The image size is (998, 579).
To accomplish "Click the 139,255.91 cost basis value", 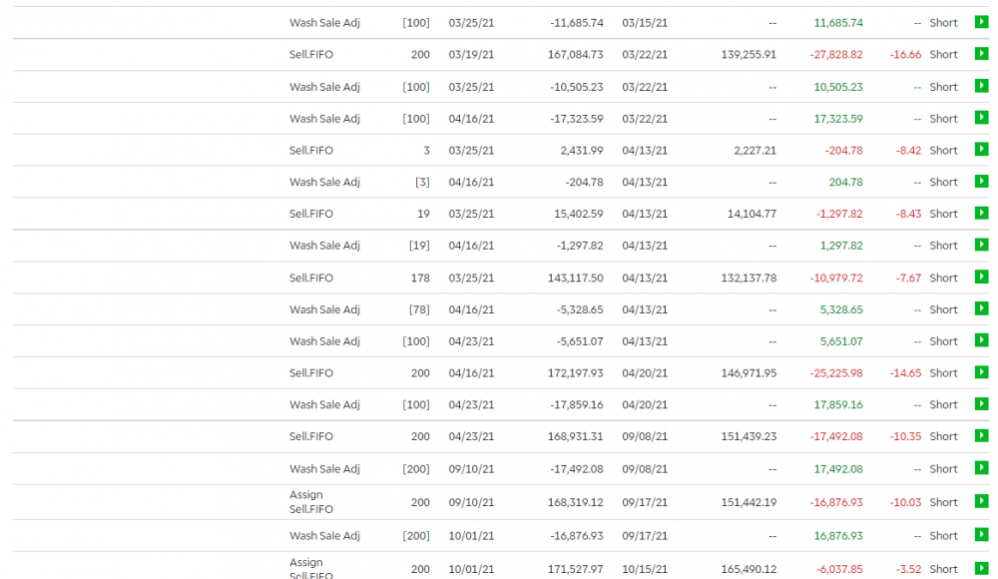I will click(x=748, y=55).
